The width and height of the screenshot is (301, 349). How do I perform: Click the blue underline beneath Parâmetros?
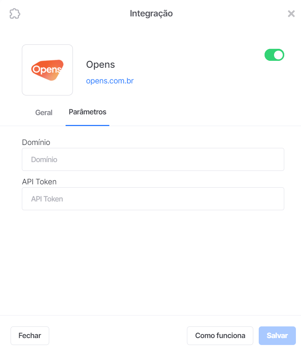coord(87,125)
